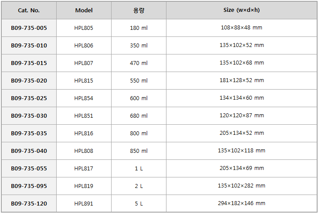
Task: Select catalog number B09-735-020
Action: tap(29, 80)
